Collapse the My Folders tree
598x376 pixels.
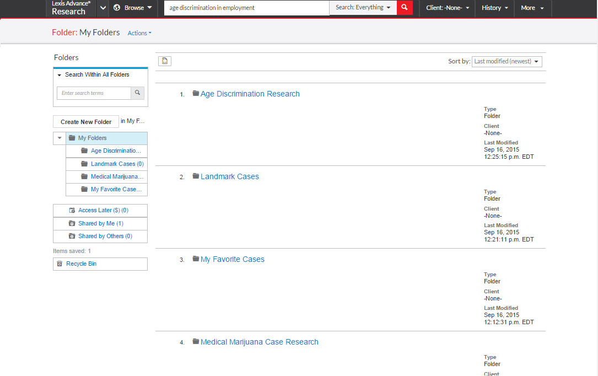coord(60,138)
